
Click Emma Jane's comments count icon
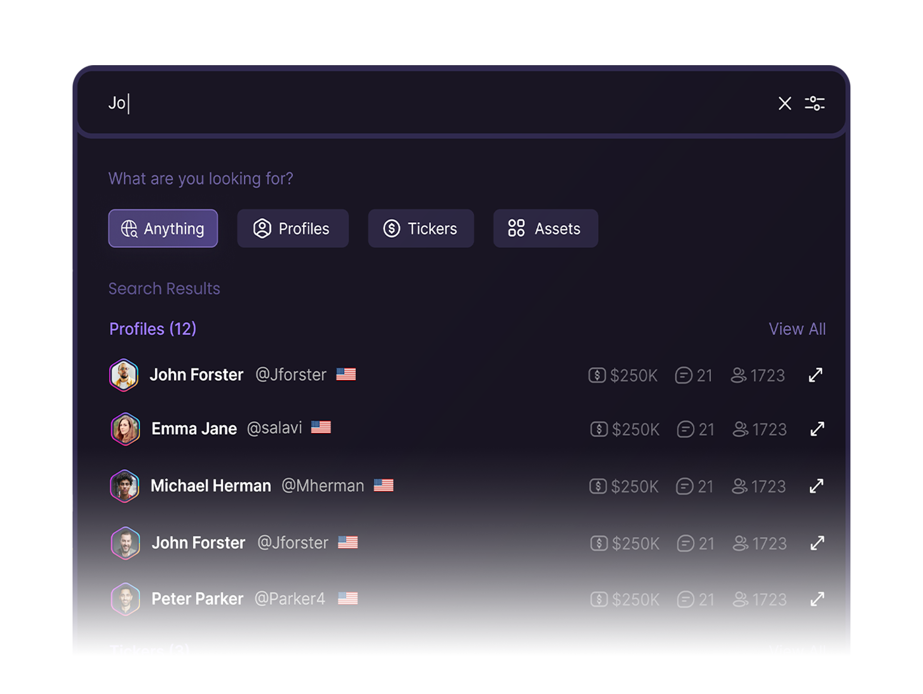685,430
